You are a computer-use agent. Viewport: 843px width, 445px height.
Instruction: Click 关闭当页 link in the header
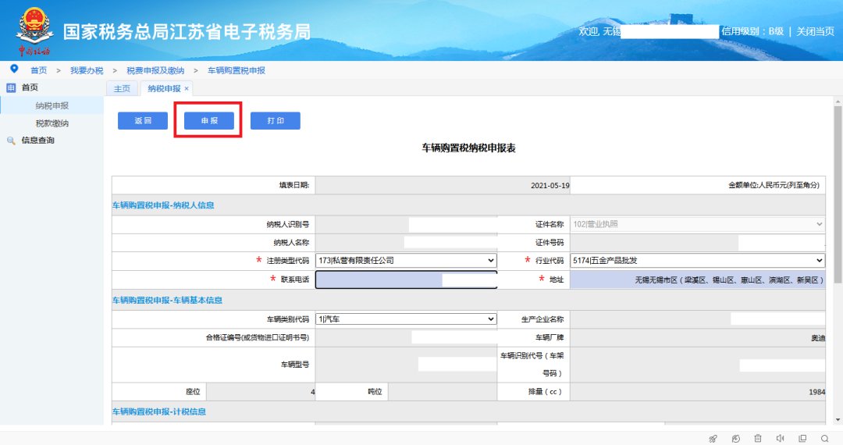point(815,31)
